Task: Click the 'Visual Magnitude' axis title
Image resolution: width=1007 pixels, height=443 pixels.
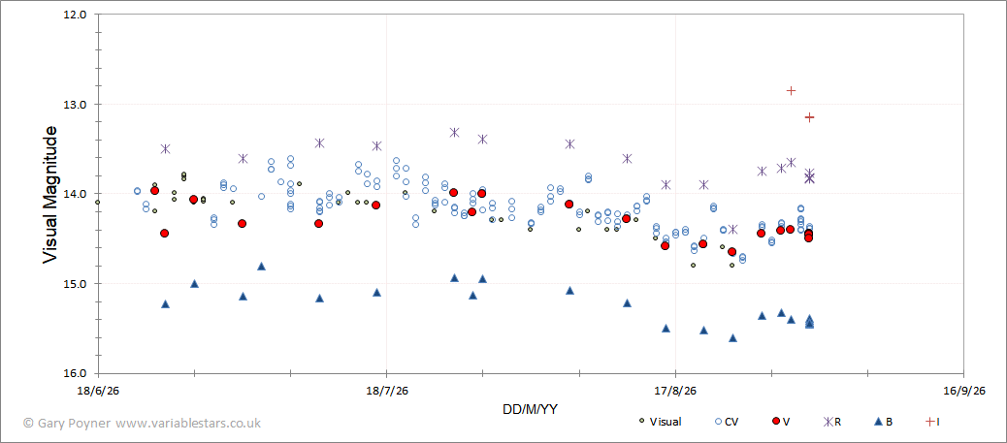Action: click(x=50, y=195)
